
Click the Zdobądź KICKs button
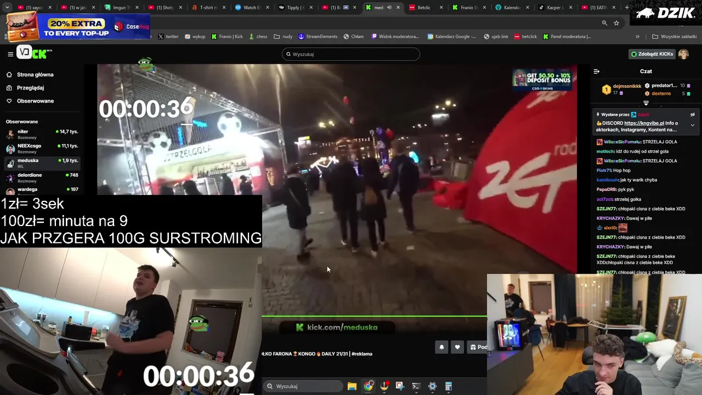(652, 54)
